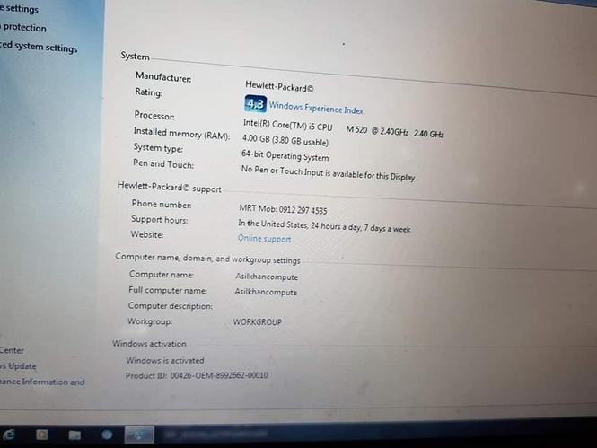Click the MRT Mob phone number value

click(283, 209)
